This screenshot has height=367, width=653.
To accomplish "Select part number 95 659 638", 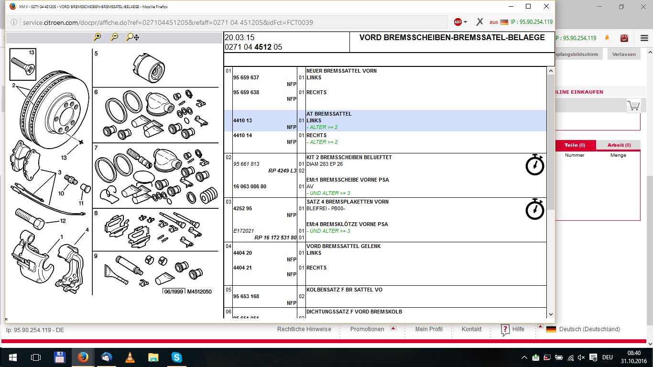I will 246,93.
